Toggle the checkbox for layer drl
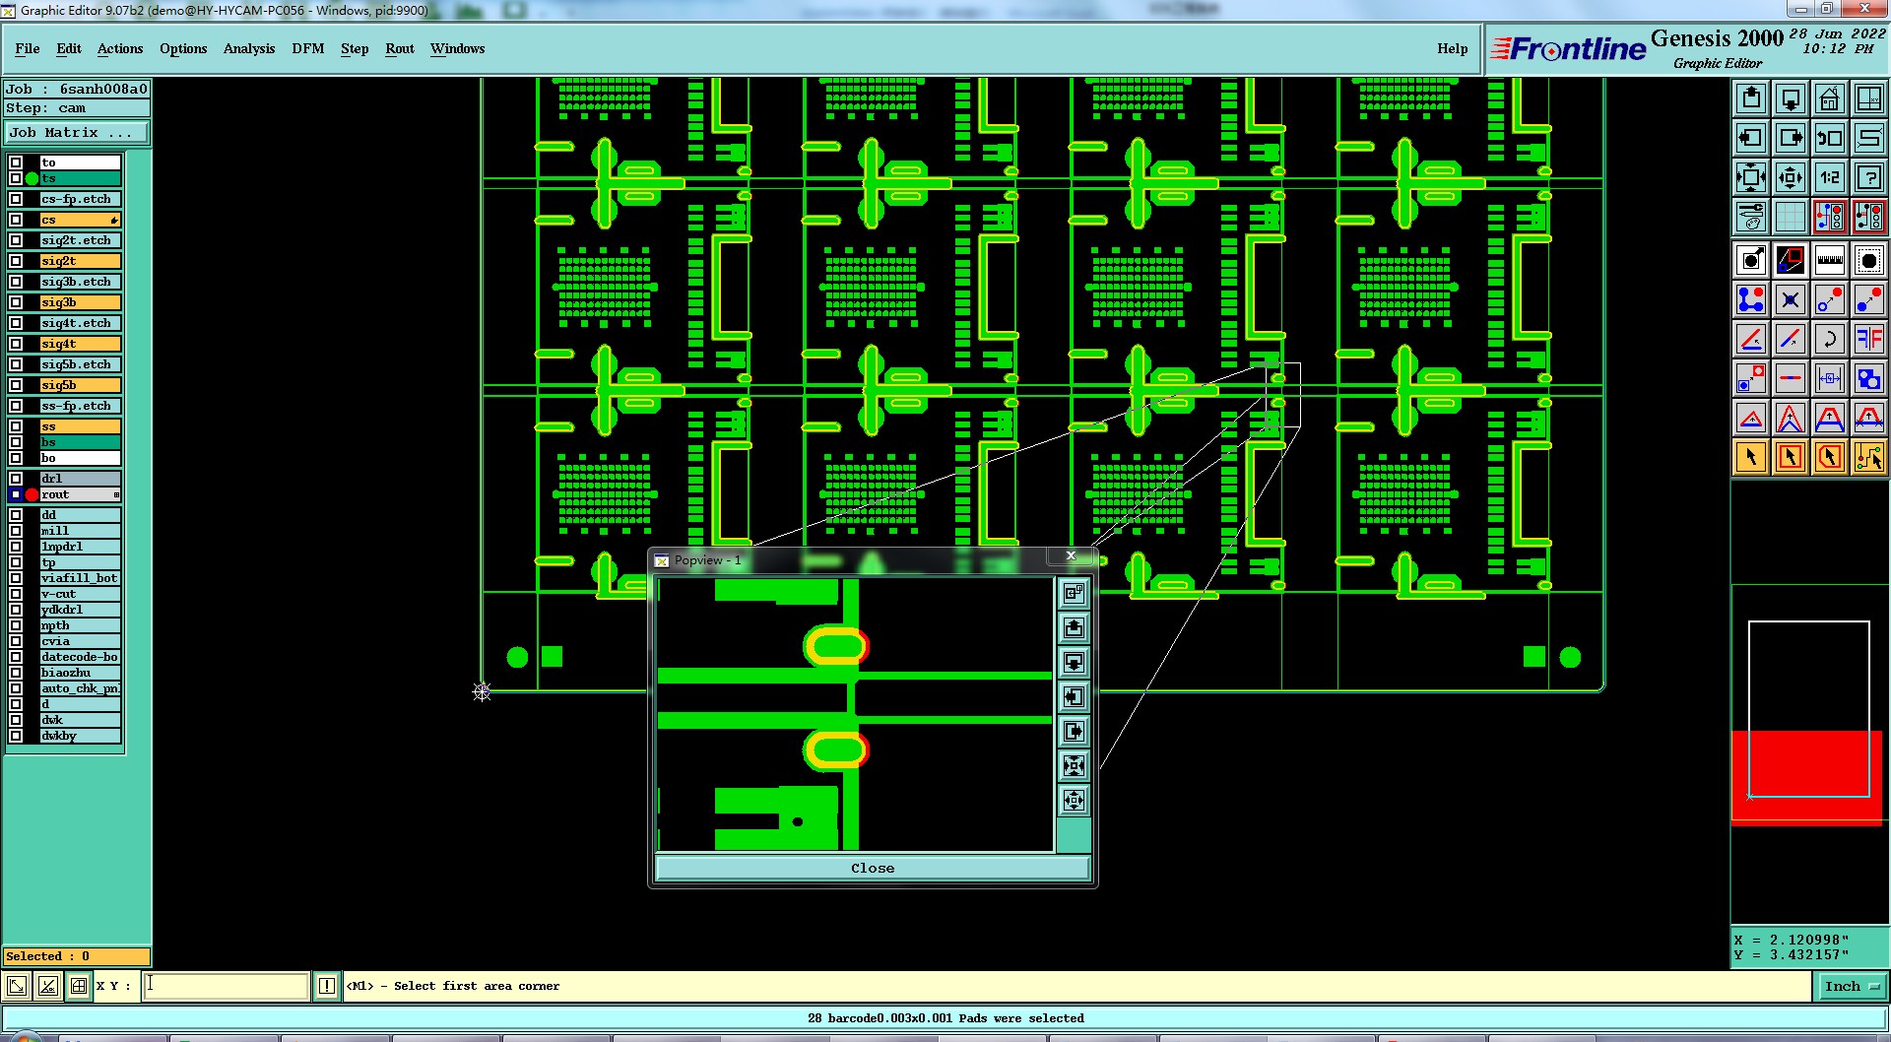 (16, 479)
